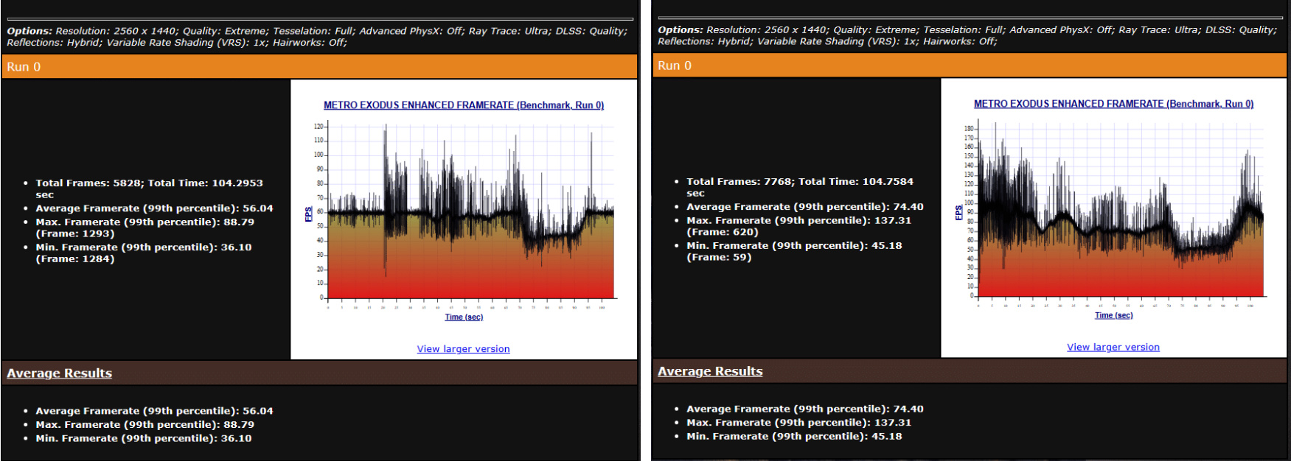This screenshot has width=1291, height=461.
Task: Click Run 0 'Average Framerate (99th percentile): 56.04'
Action: [154, 208]
